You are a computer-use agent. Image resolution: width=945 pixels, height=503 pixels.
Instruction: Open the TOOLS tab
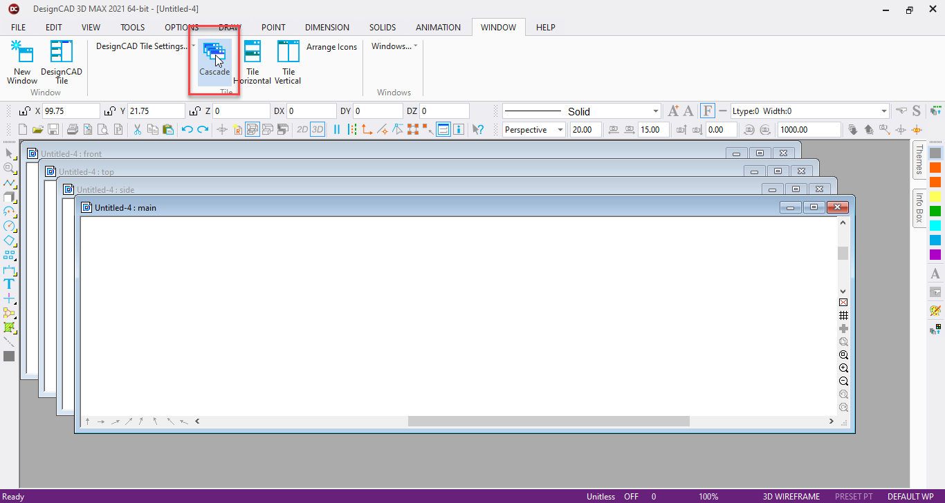(133, 28)
